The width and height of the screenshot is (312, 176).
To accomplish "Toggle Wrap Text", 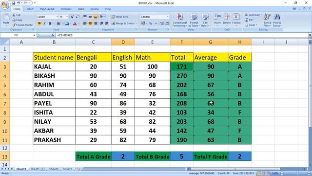I will [119, 17].
